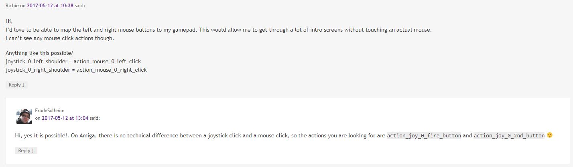
Task: Reply to Richie's comment
Action: 16,85
